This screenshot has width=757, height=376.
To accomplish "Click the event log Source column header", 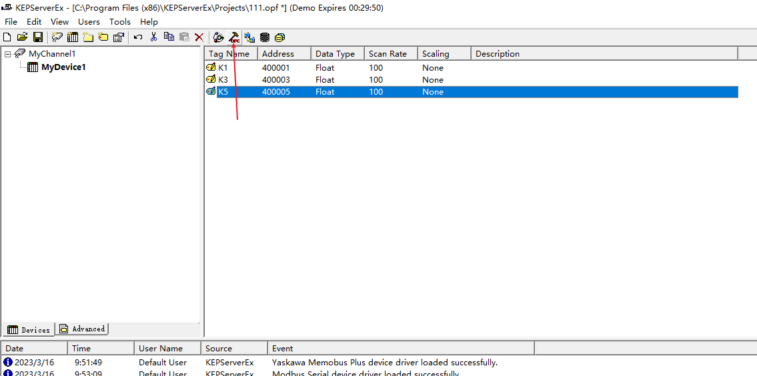I will point(234,348).
